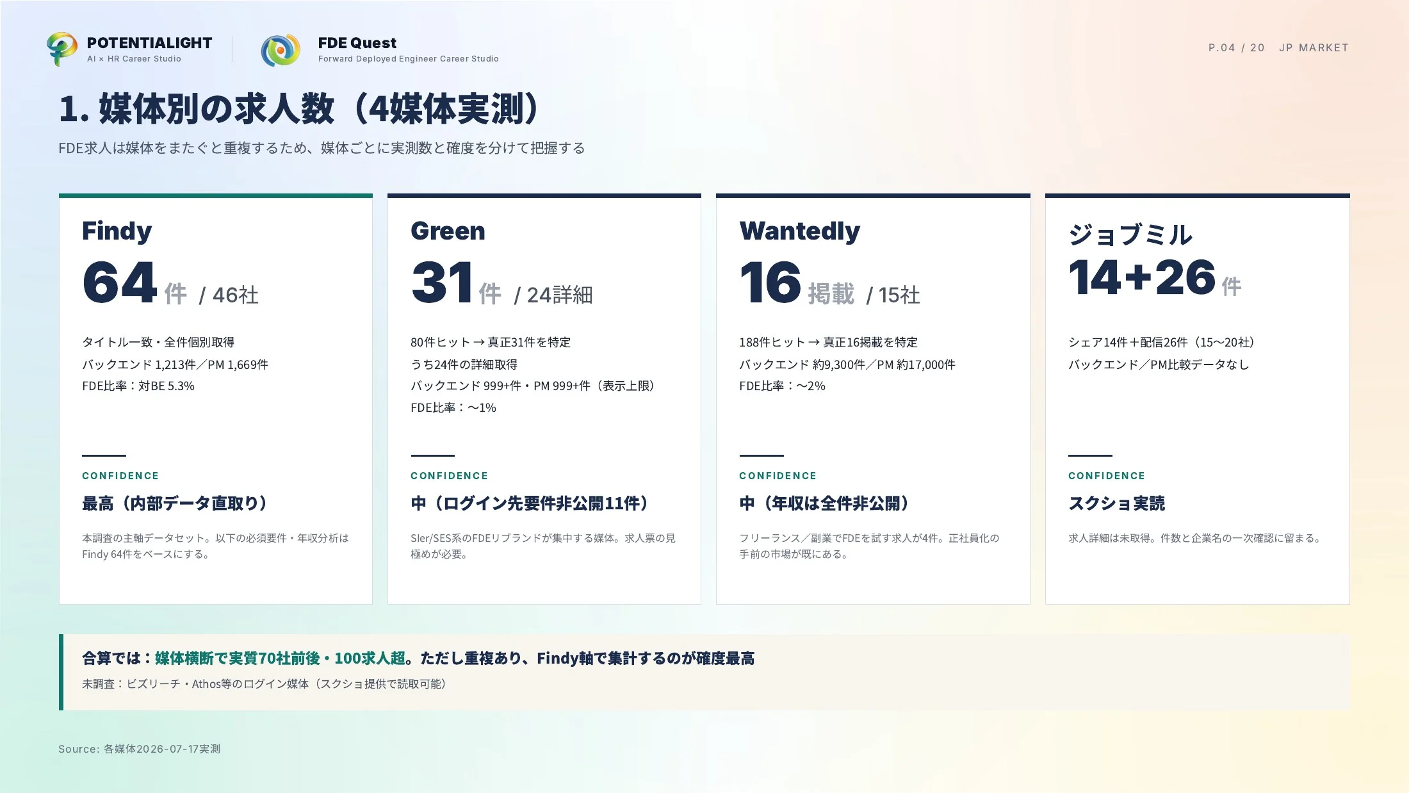Select '最高（内部データ直取り）' confidence rating
Viewport: 1409px width, 793px height.
(175, 503)
